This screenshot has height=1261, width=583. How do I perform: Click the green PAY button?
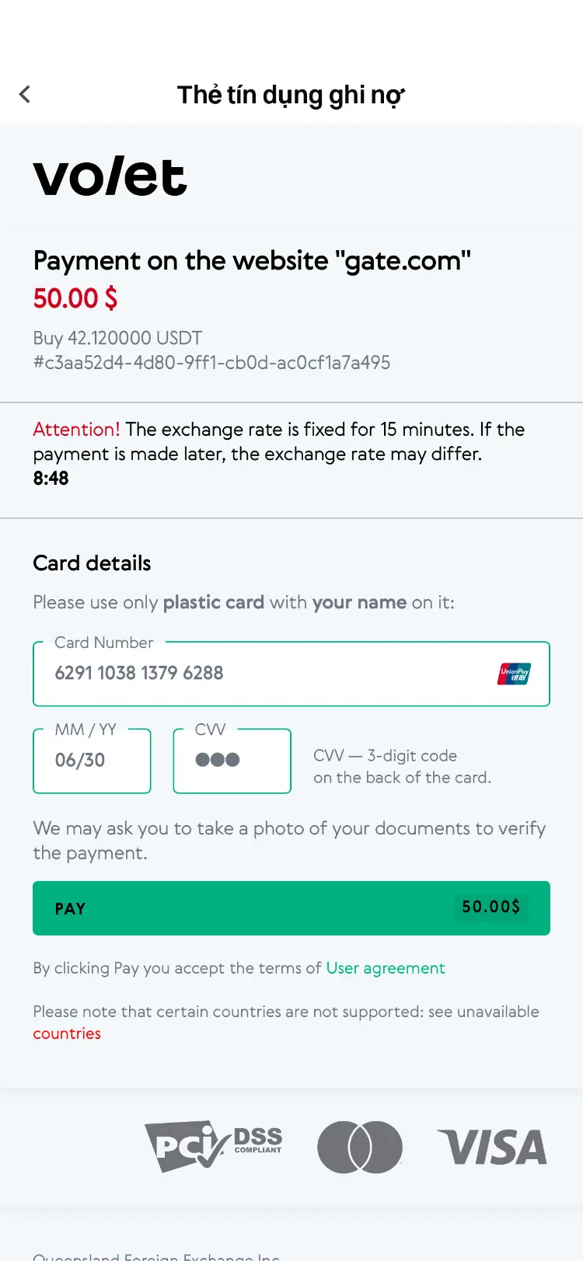[x=291, y=908]
